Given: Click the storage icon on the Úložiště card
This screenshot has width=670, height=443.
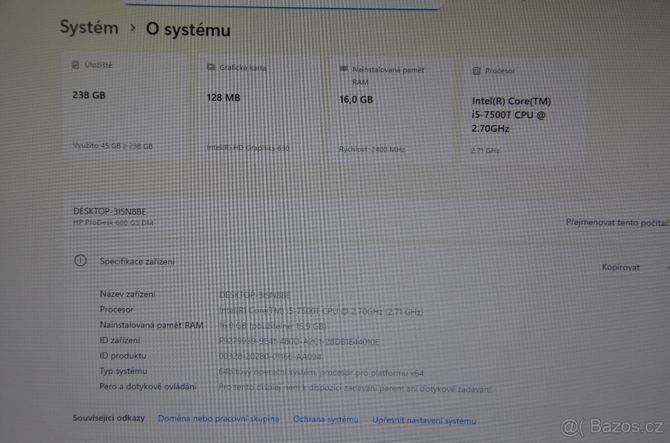Looking at the screenshot, I should (x=75, y=65).
